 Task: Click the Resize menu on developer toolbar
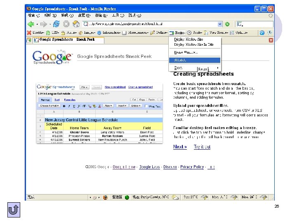pyautogui.click(x=177, y=32)
